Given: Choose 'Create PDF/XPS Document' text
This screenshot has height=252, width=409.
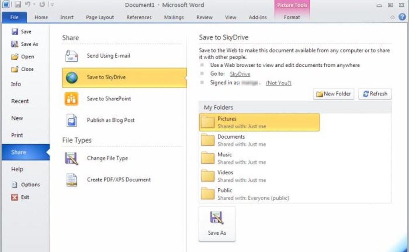Looking at the screenshot, I should click(x=119, y=180).
